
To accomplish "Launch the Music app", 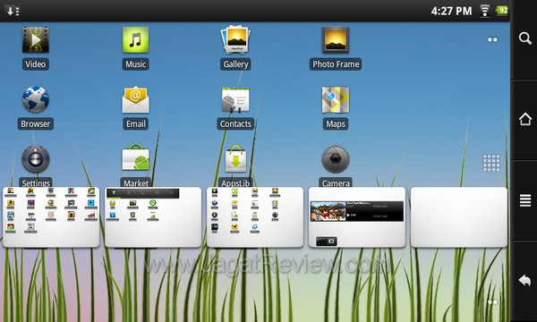I will click(135, 39).
